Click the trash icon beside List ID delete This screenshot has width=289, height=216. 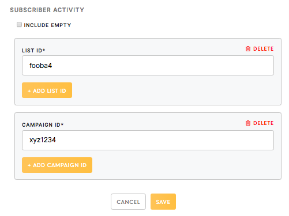tap(248, 49)
